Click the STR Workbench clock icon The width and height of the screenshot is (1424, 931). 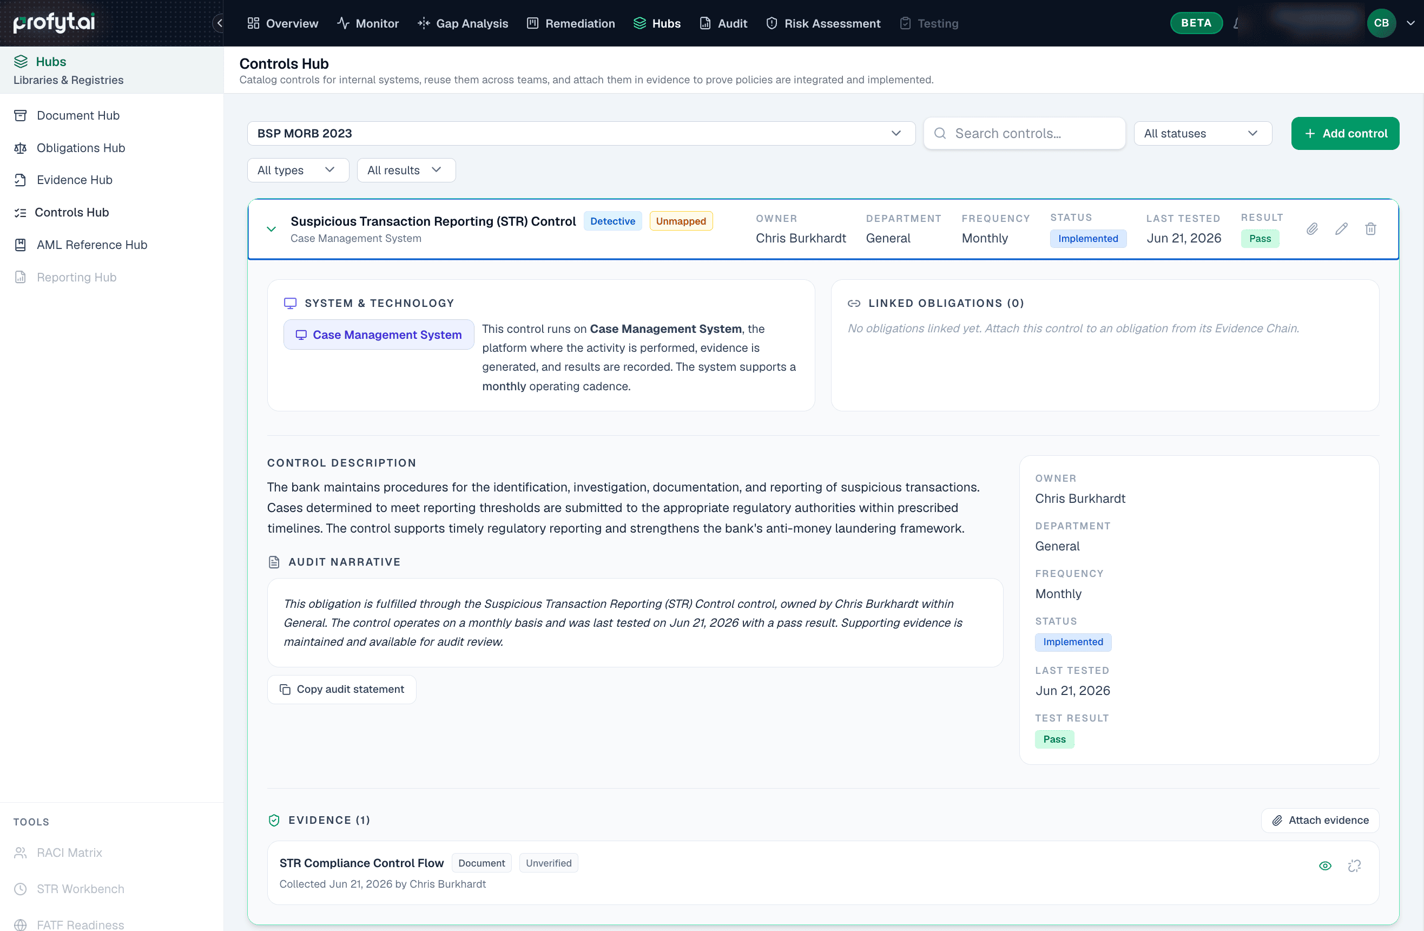(x=21, y=888)
